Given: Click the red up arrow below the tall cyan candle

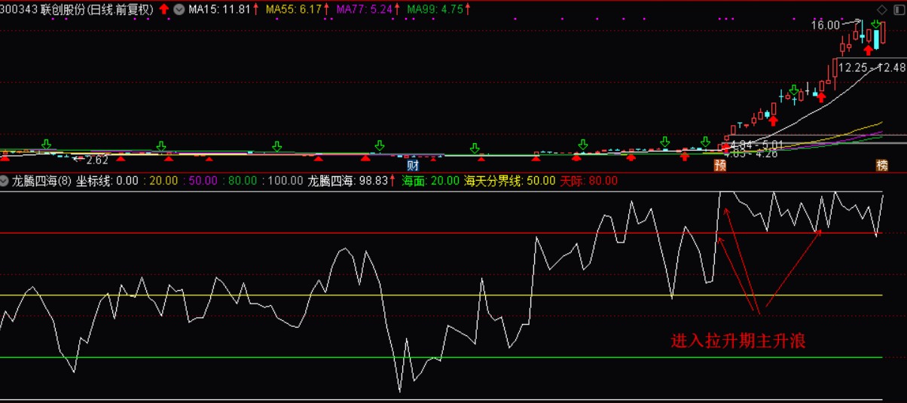Looking at the screenshot, I should tap(869, 50).
